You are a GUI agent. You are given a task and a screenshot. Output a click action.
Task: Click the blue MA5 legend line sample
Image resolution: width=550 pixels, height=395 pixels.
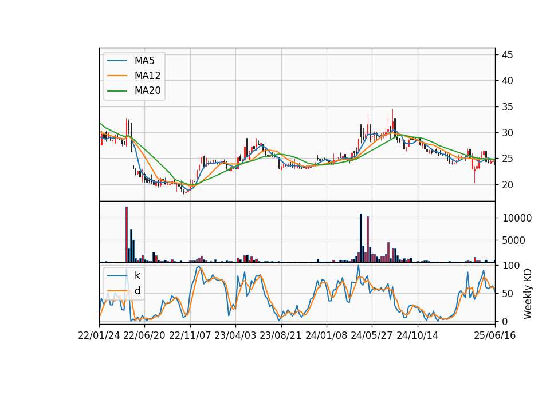pyautogui.click(x=117, y=61)
